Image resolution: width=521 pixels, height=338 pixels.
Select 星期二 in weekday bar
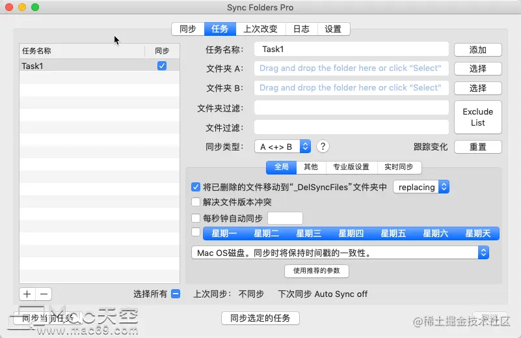[267, 233]
